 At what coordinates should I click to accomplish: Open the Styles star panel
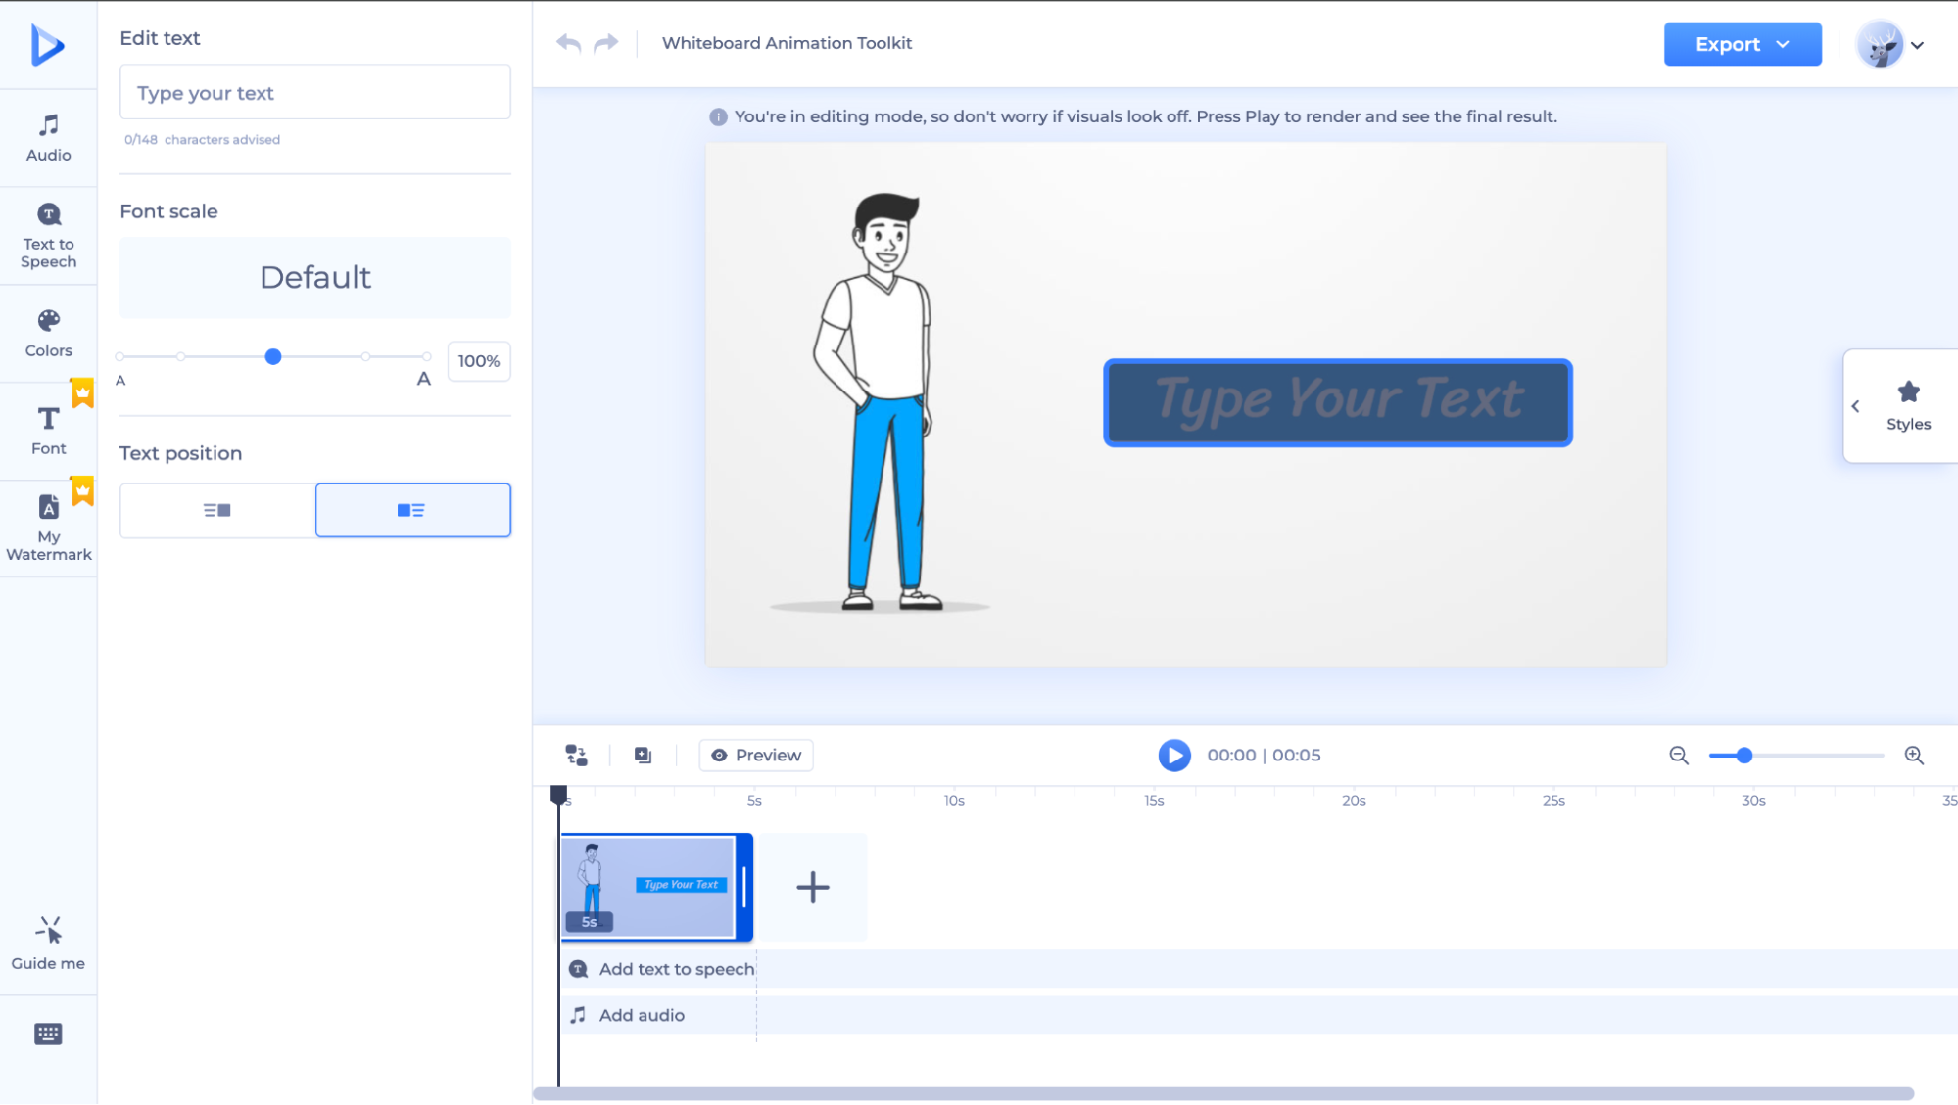[1908, 405]
